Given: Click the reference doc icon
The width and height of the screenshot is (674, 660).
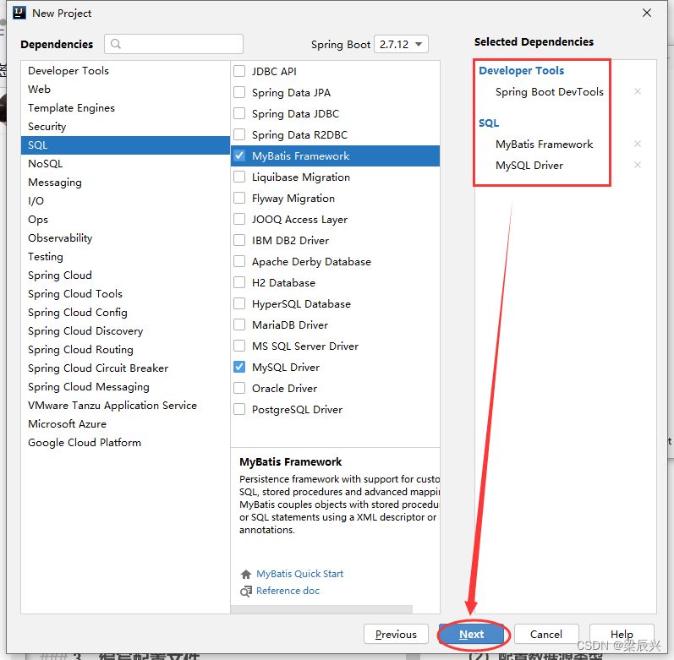Looking at the screenshot, I should (246, 592).
